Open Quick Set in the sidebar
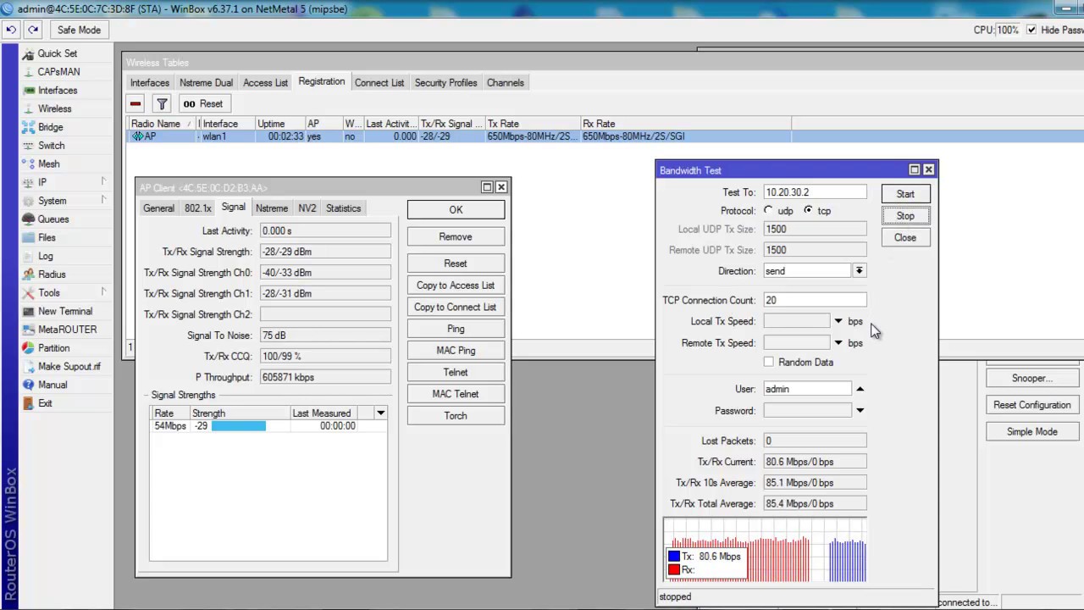1084x610 pixels. pos(57,53)
